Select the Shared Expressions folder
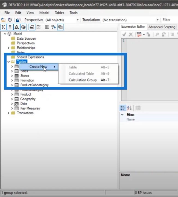The image size is (178, 197). 30,57
